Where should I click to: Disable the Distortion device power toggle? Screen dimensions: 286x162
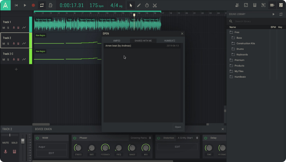(159, 138)
